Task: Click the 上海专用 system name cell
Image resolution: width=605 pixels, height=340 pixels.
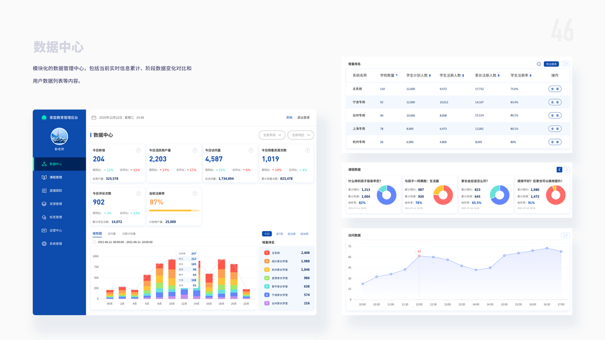Action: (358, 129)
